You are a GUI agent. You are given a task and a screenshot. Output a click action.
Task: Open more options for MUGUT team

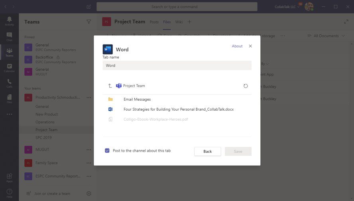coord(89,150)
